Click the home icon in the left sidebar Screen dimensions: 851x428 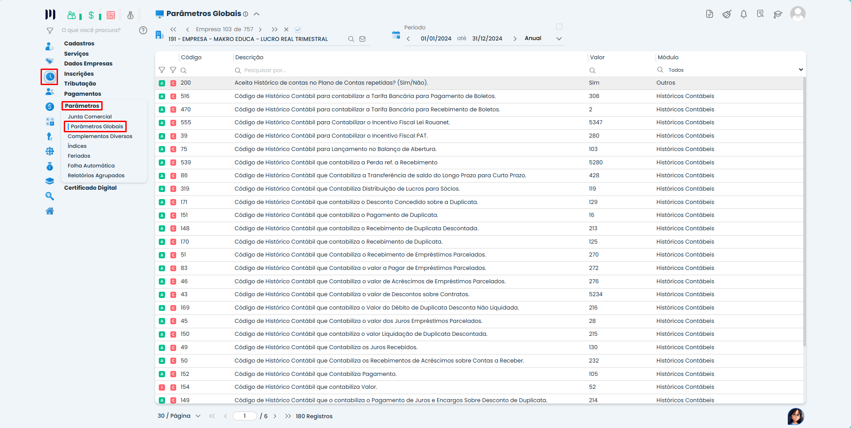coord(50,211)
